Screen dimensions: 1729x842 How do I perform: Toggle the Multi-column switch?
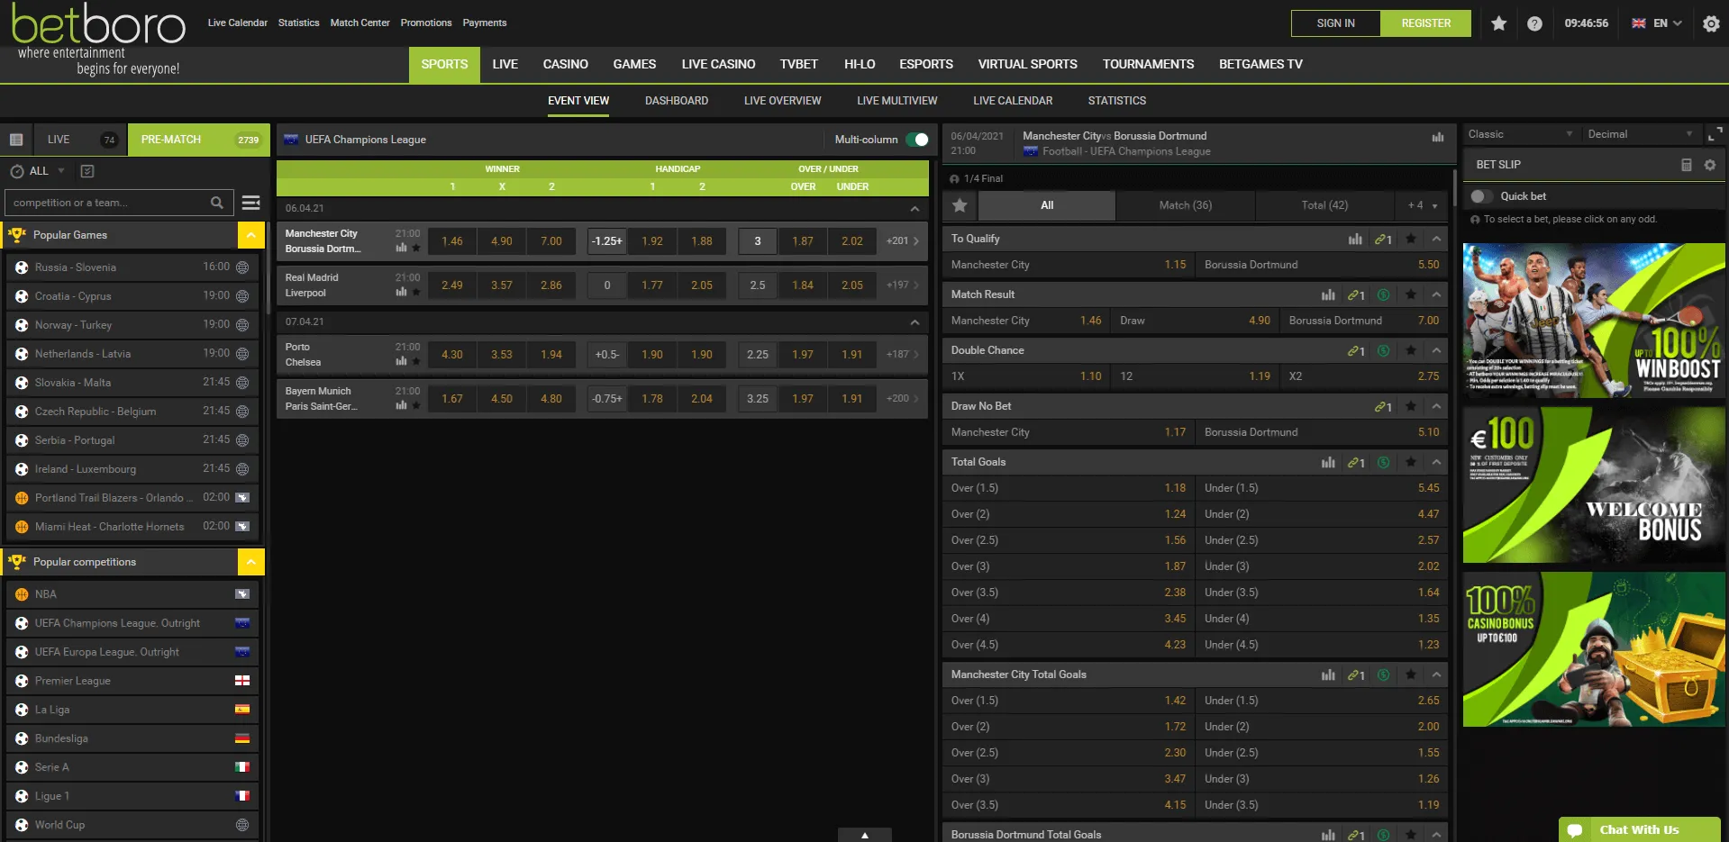click(916, 140)
